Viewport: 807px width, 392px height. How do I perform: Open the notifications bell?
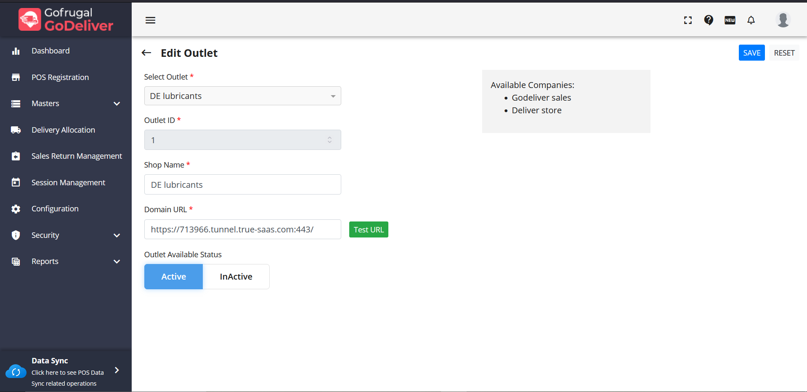(x=751, y=20)
